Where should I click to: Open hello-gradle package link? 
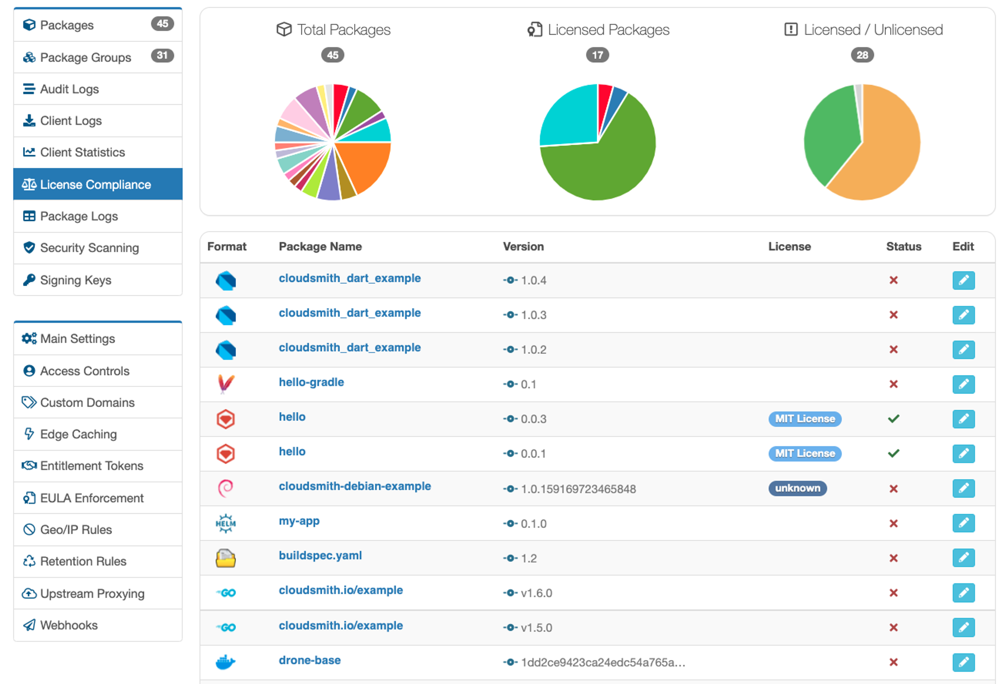(x=311, y=382)
